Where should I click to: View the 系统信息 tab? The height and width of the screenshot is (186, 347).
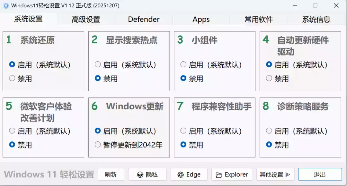(316, 20)
